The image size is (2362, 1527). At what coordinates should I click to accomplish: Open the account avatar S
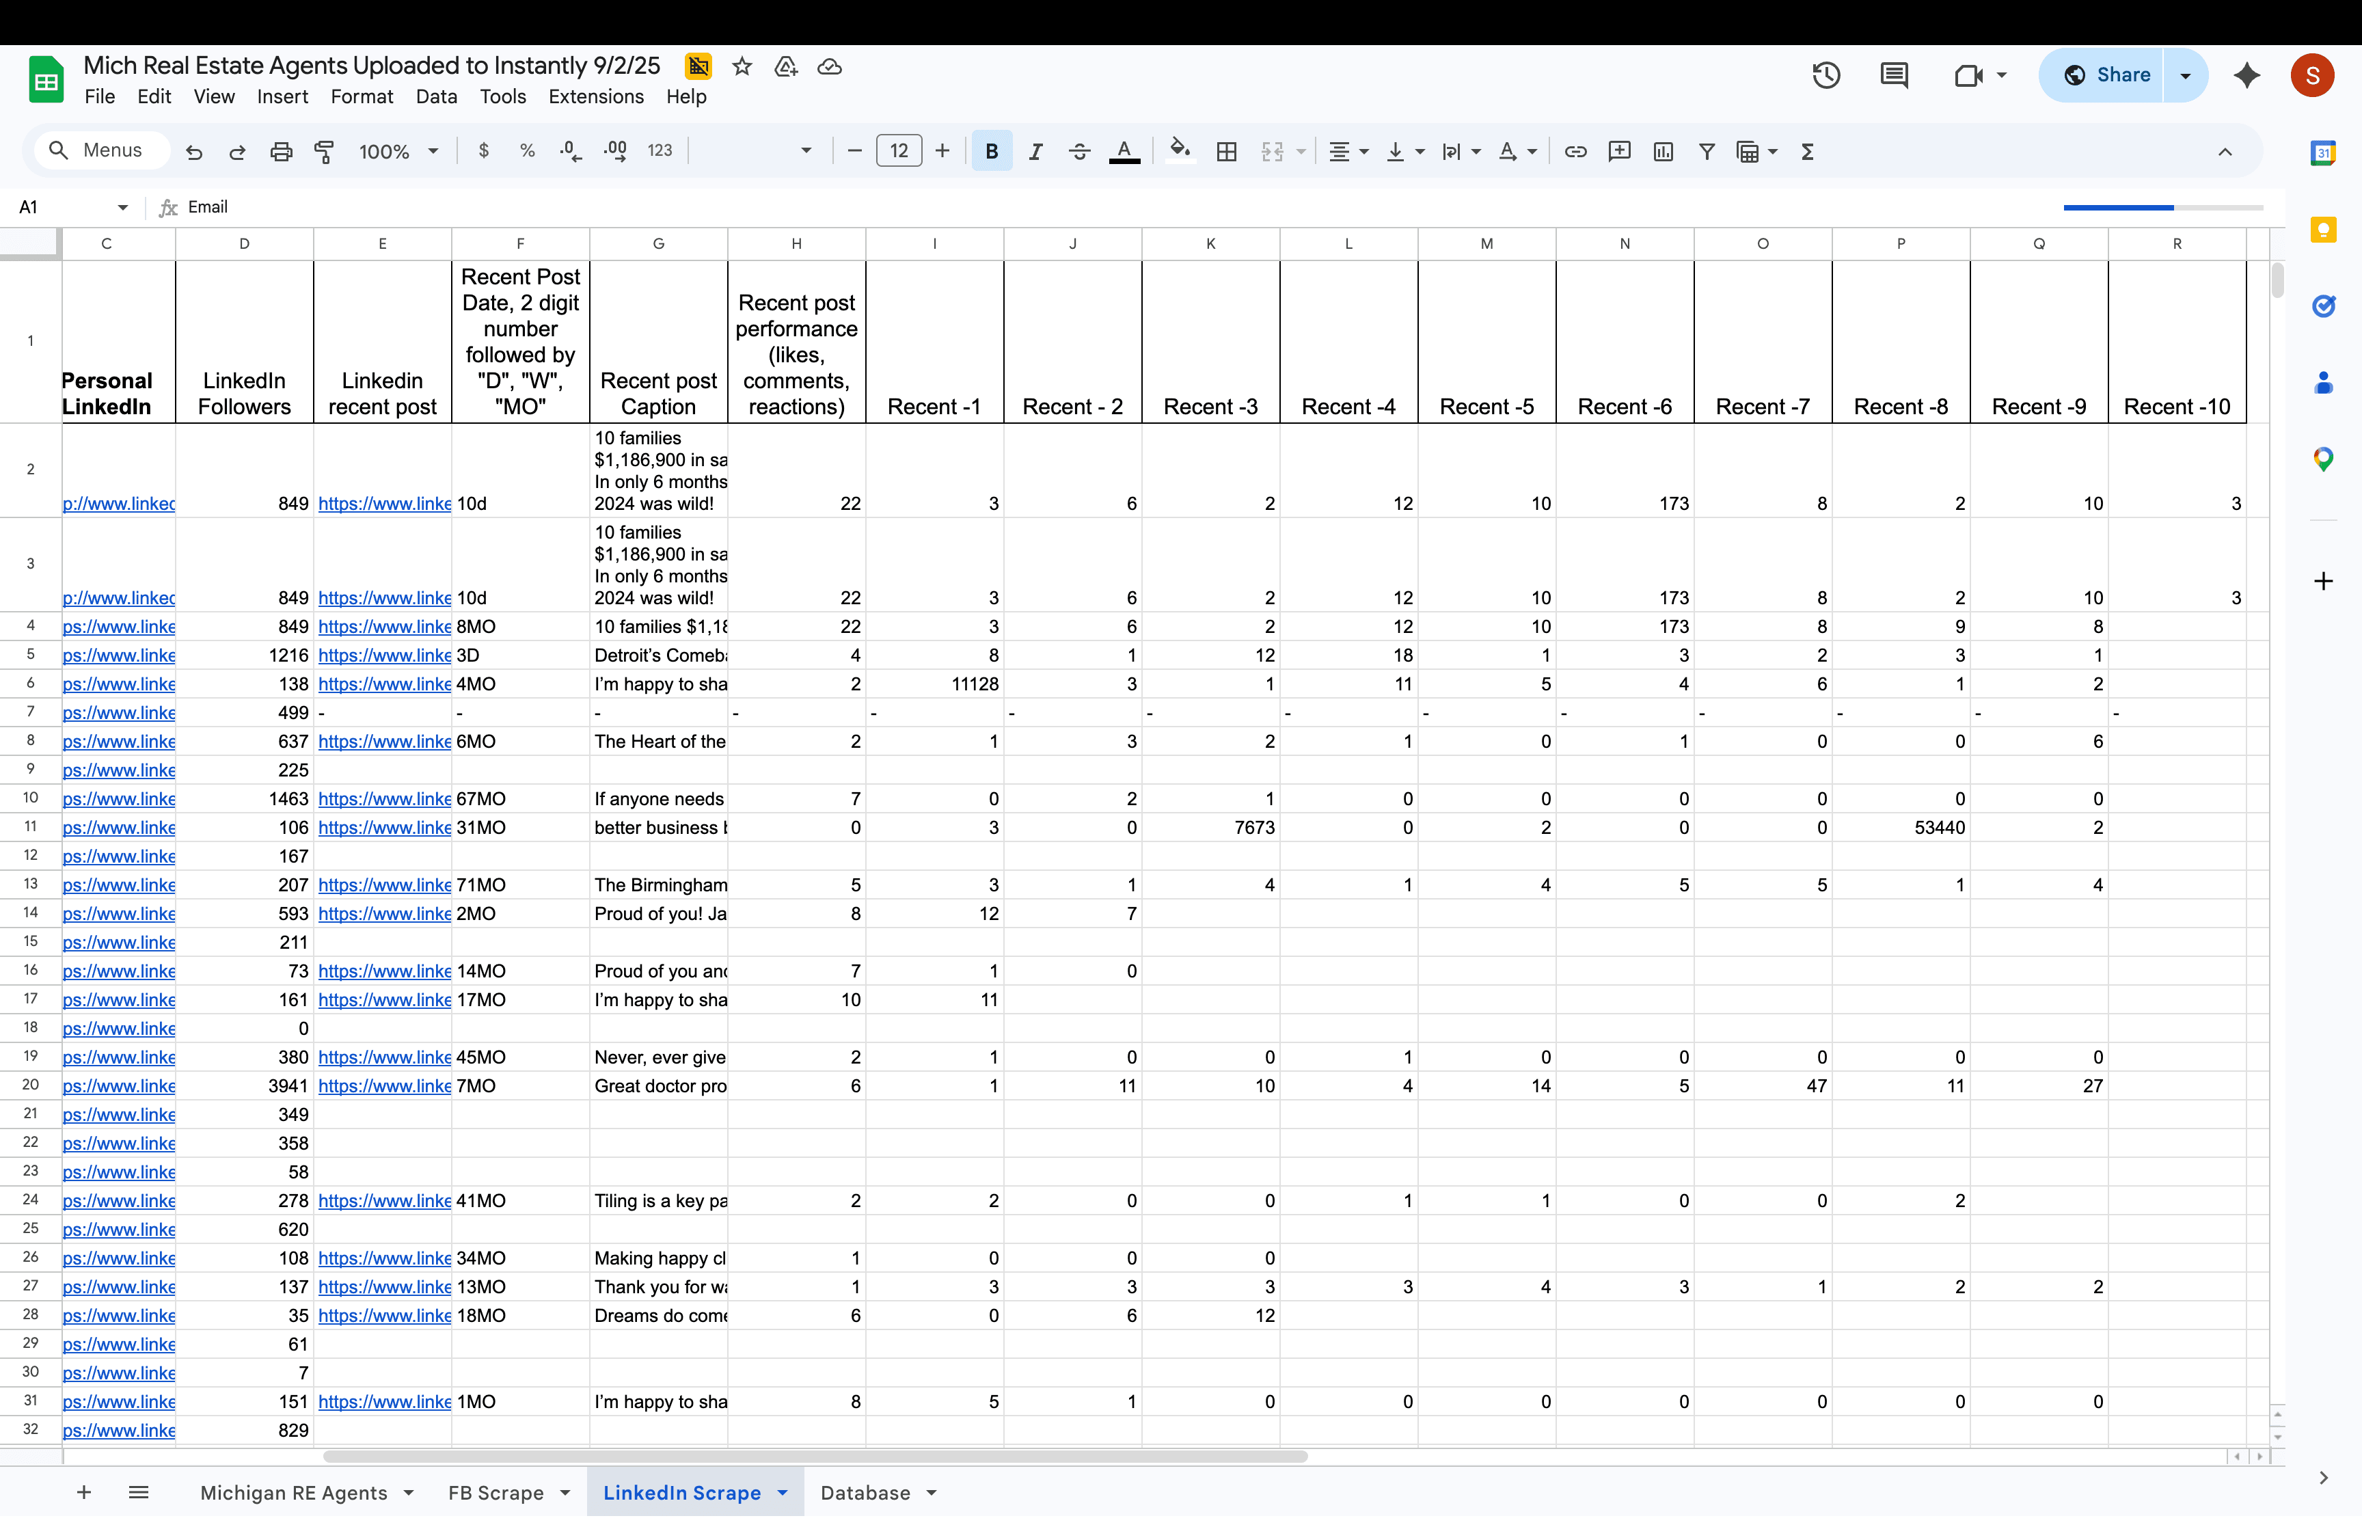(x=2312, y=75)
